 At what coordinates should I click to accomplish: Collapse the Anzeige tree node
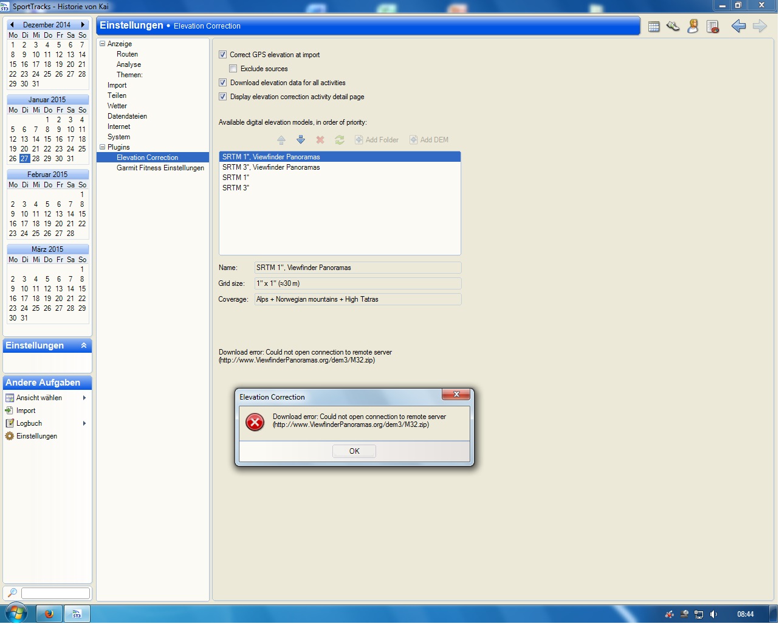[103, 44]
